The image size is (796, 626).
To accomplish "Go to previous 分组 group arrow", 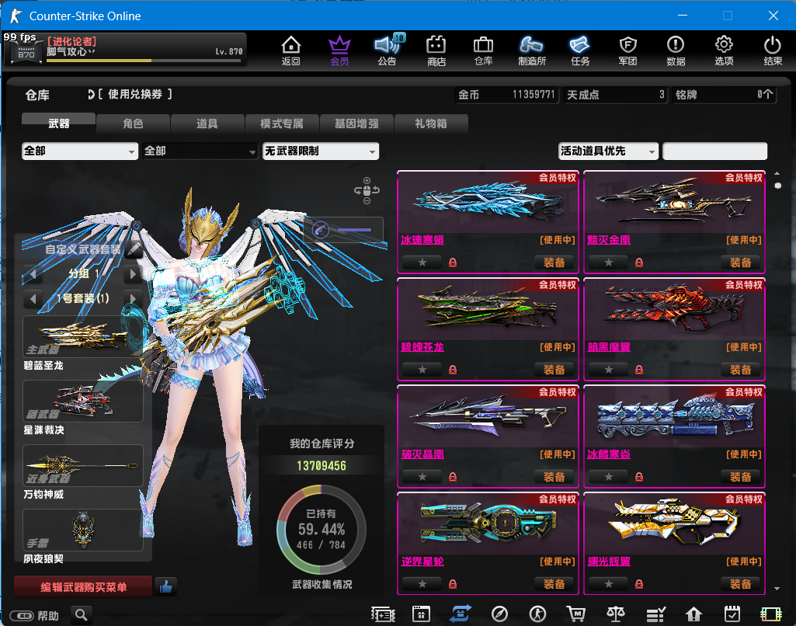I will (x=33, y=274).
